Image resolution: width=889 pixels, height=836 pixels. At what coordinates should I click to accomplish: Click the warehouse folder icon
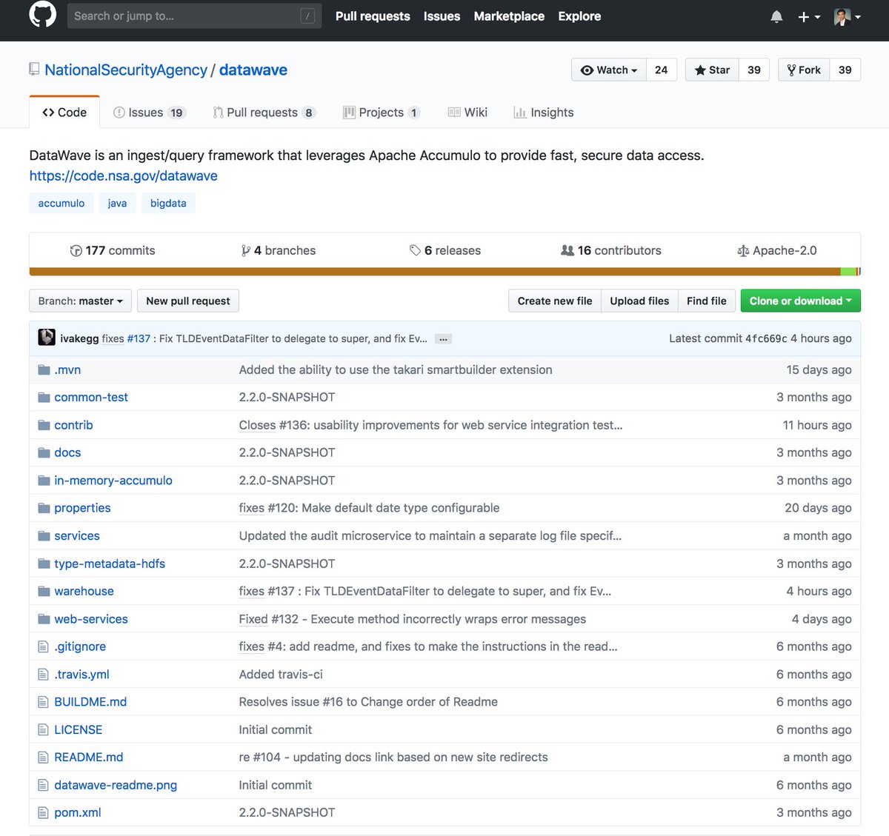[44, 591]
